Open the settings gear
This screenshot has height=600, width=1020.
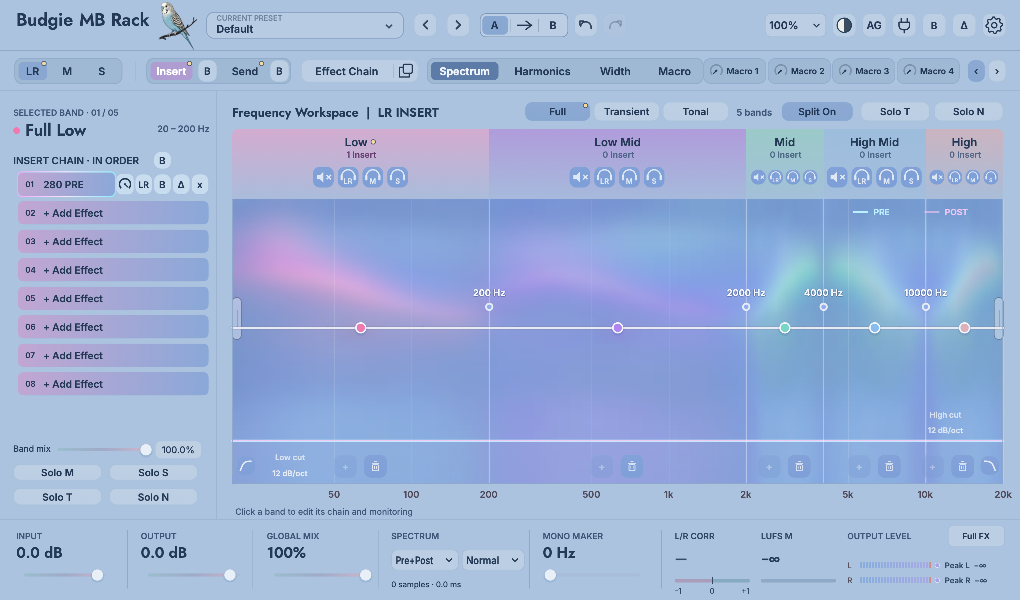point(994,25)
